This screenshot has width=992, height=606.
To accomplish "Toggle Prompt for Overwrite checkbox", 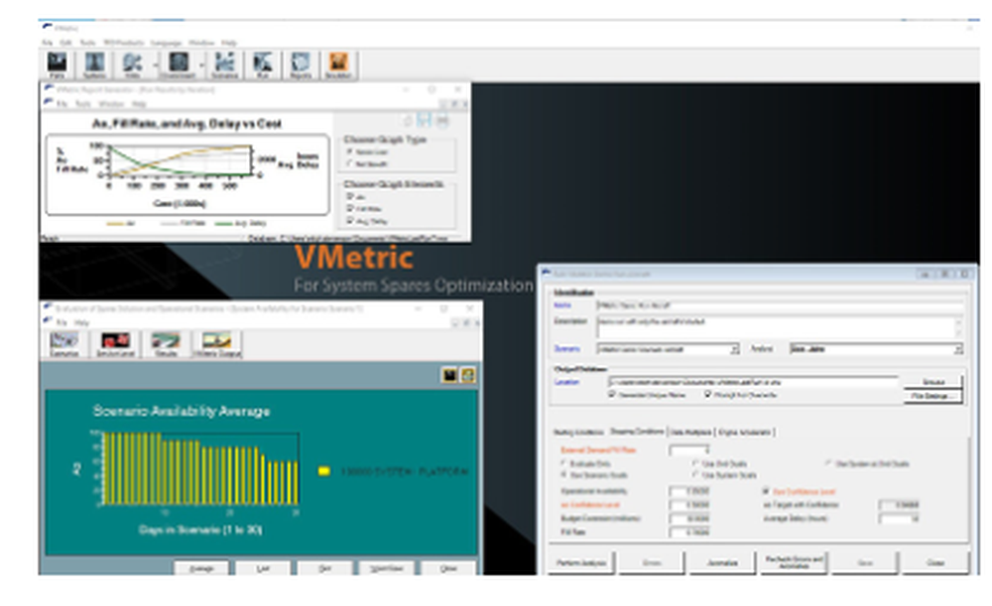I will (707, 394).
